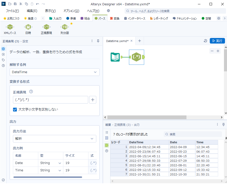Switch to the 変換 tool palette tab
Viewport: 227px width, 184px height.
115,18
